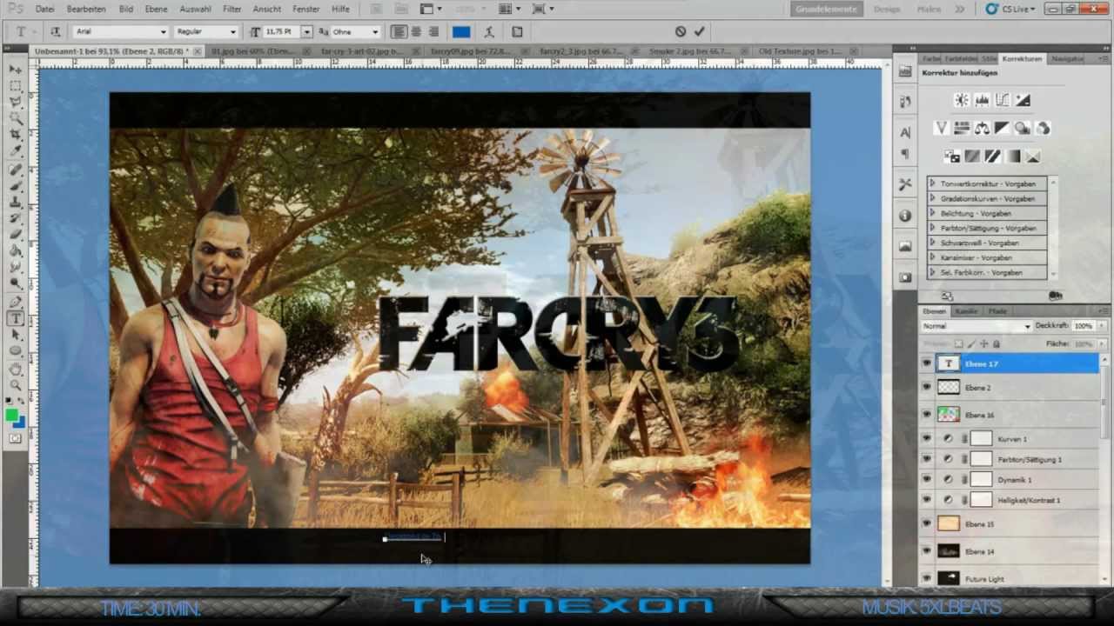The height and width of the screenshot is (626, 1114).
Task: Hide the Ebene 17 layer
Action: (927, 363)
